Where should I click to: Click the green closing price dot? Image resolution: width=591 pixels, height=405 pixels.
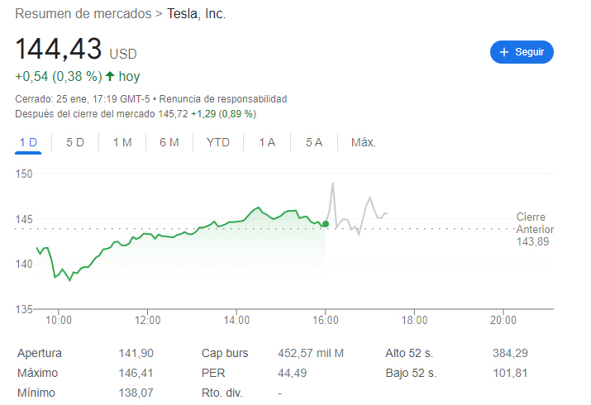pos(326,224)
